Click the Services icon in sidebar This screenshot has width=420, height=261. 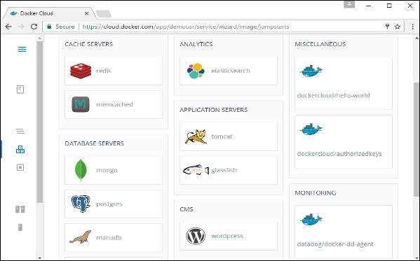[x=20, y=150]
